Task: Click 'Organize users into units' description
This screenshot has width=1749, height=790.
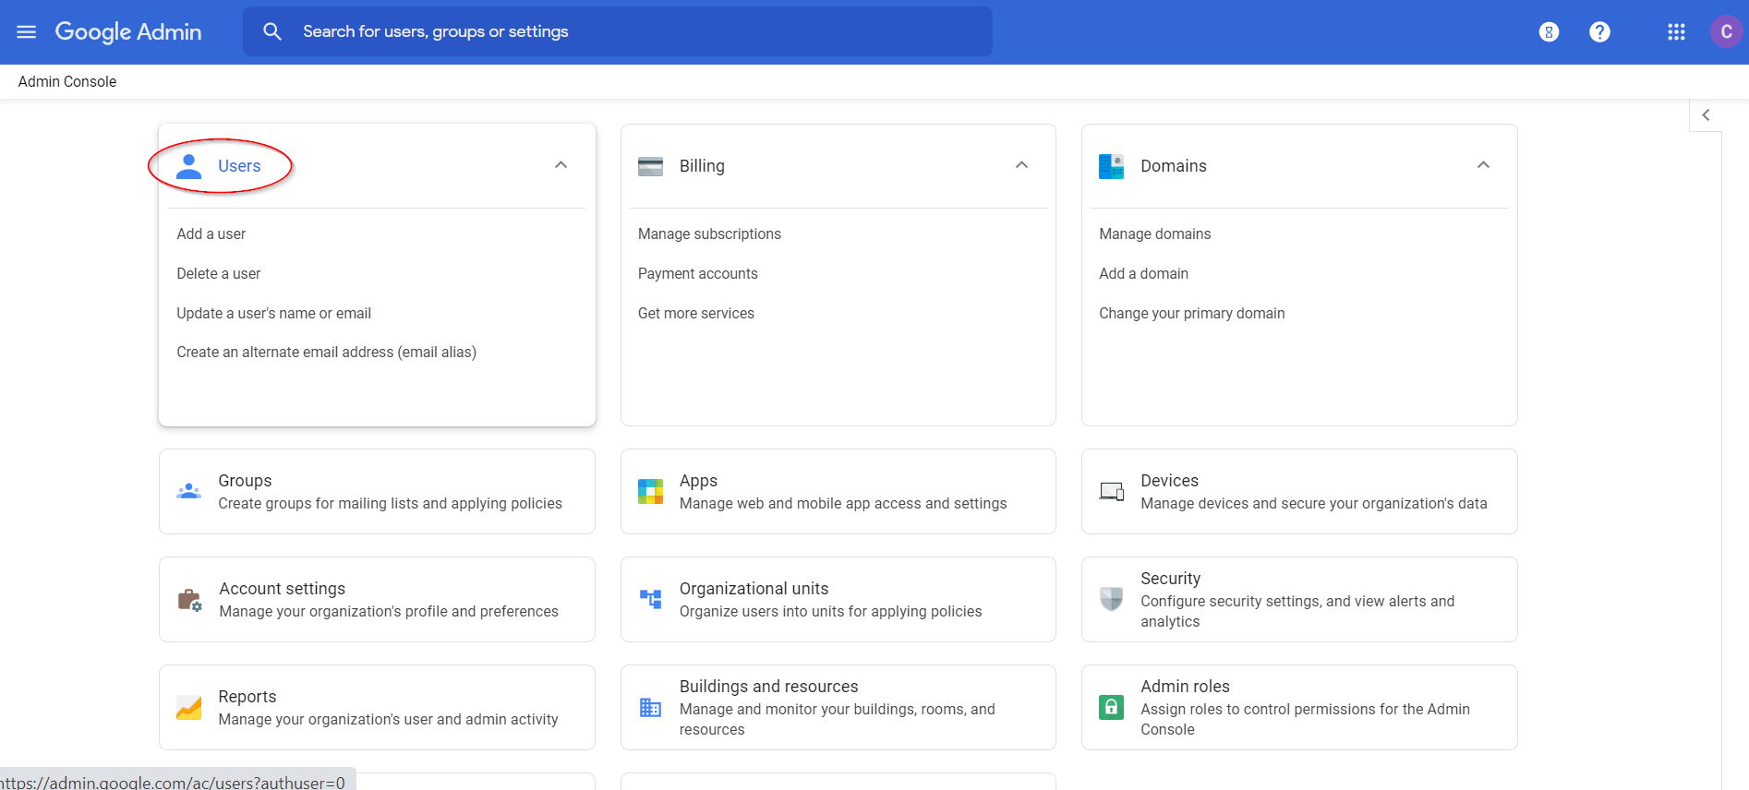Action: [831, 612]
